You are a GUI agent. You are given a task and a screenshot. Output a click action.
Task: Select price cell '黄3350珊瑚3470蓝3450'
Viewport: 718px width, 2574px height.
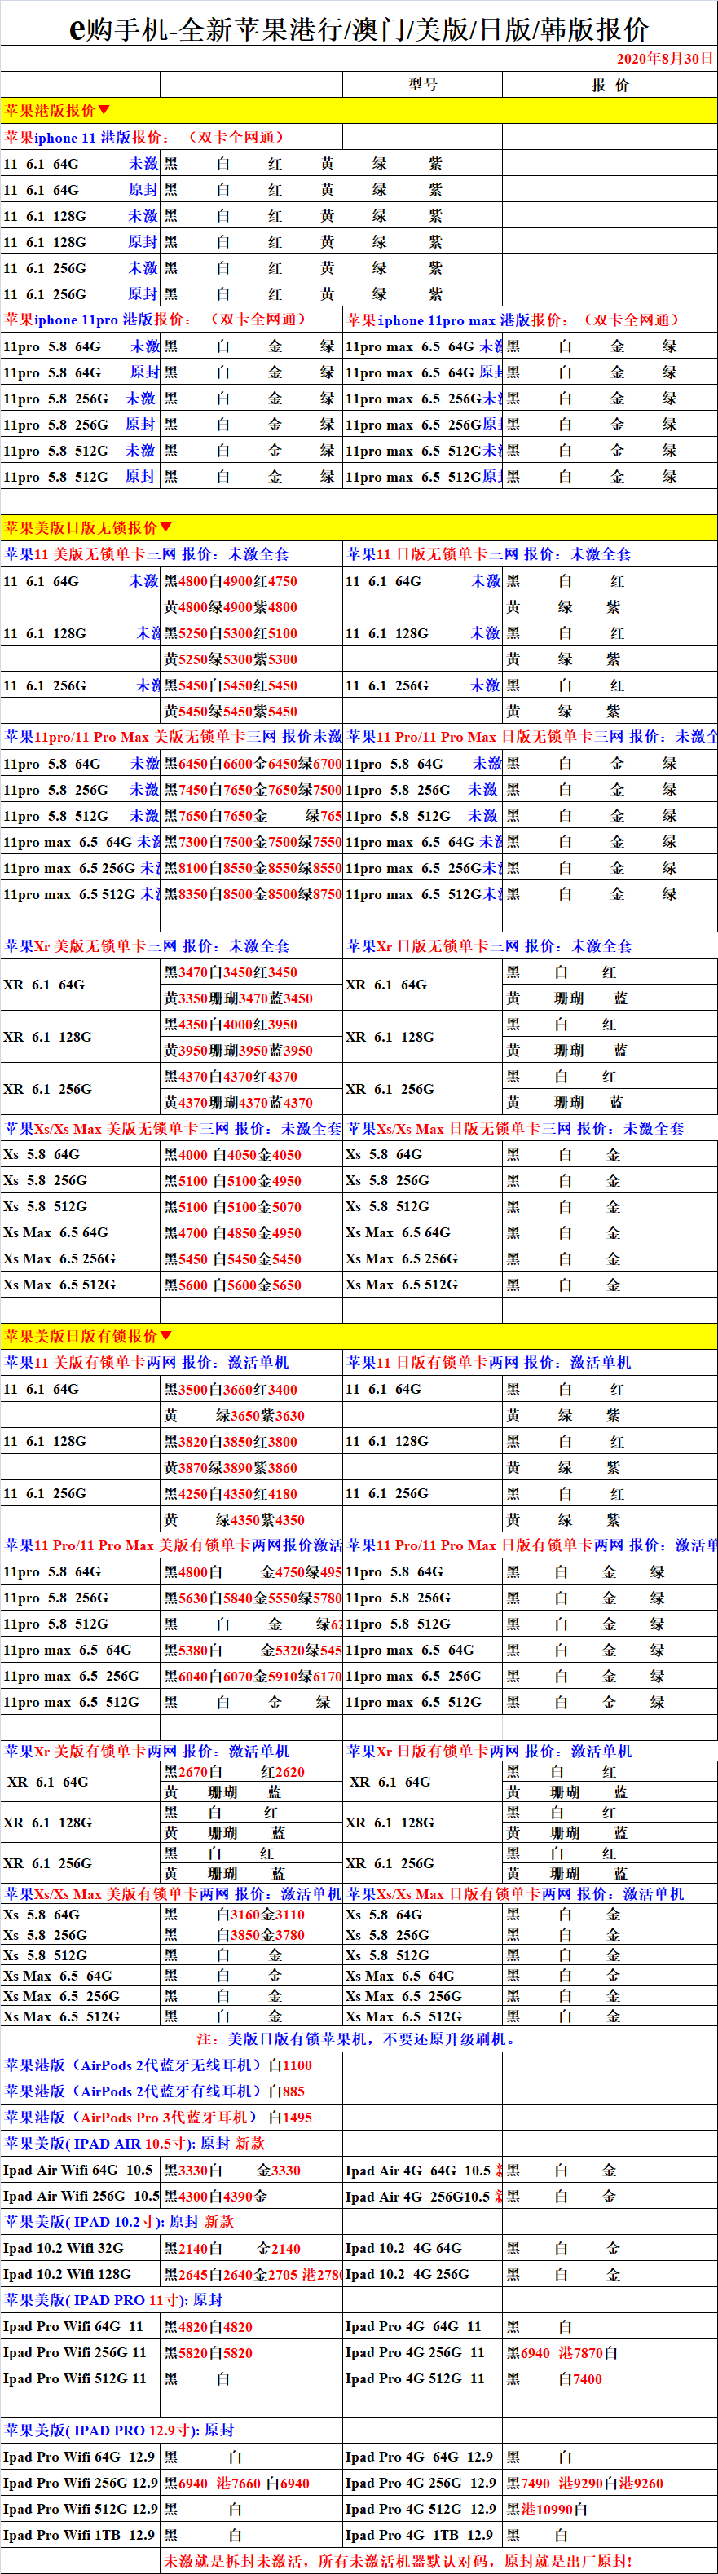(252, 997)
